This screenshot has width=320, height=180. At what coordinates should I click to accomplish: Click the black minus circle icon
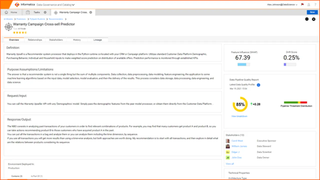tap(307, 19)
